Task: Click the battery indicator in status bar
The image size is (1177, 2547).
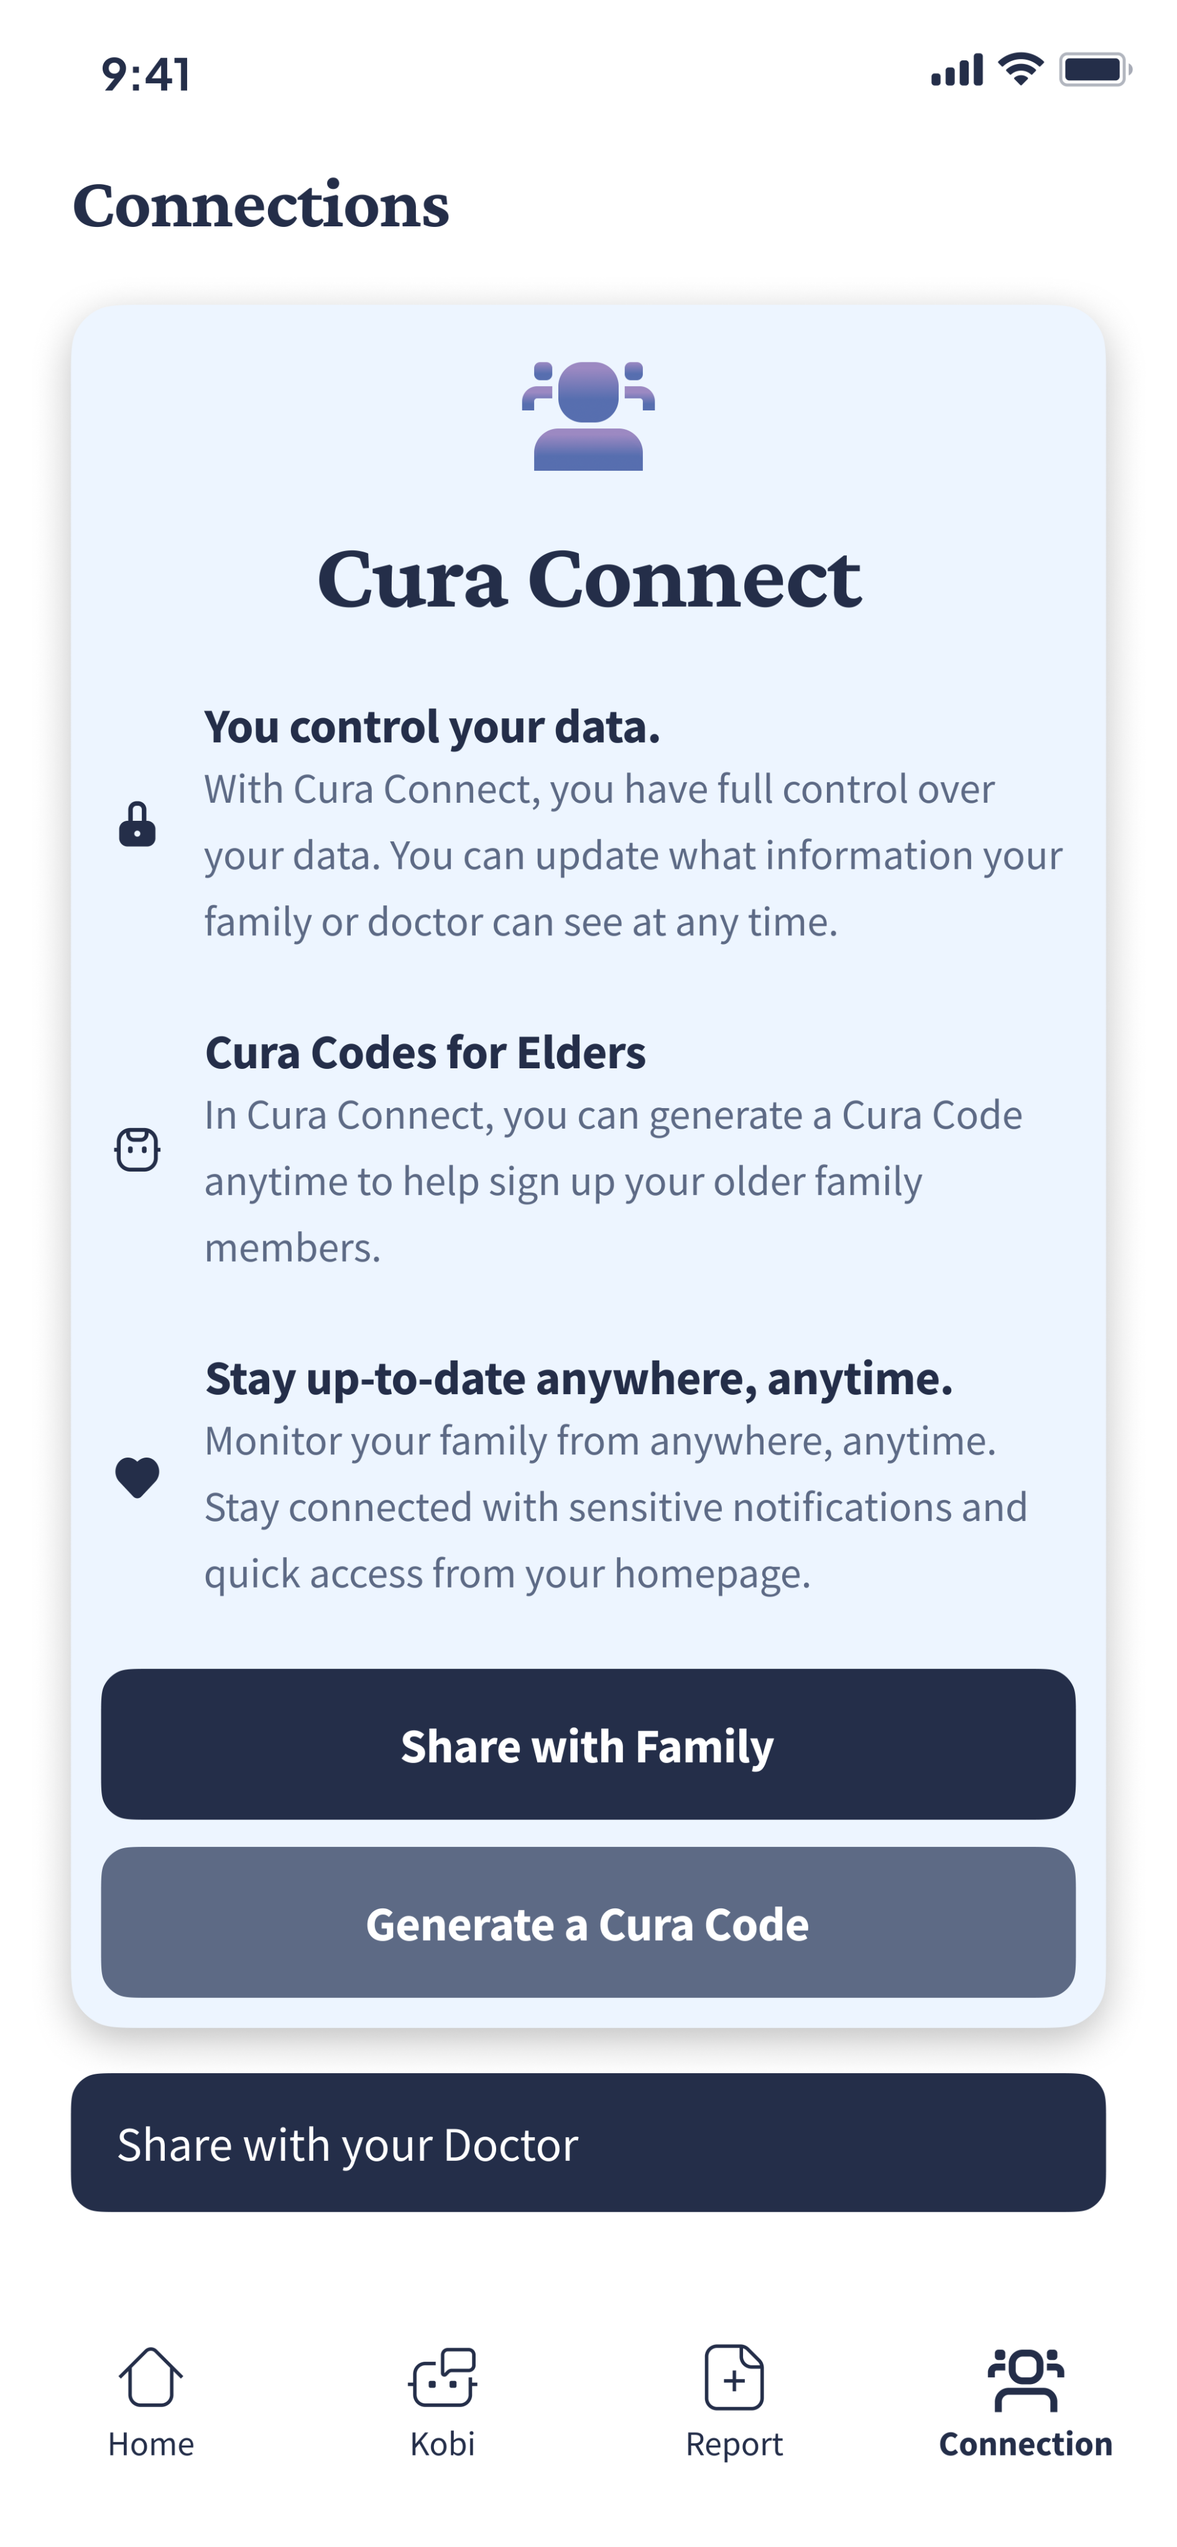Action: 1095,69
